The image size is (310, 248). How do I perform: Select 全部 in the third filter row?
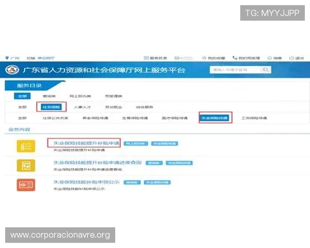click(x=22, y=118)
